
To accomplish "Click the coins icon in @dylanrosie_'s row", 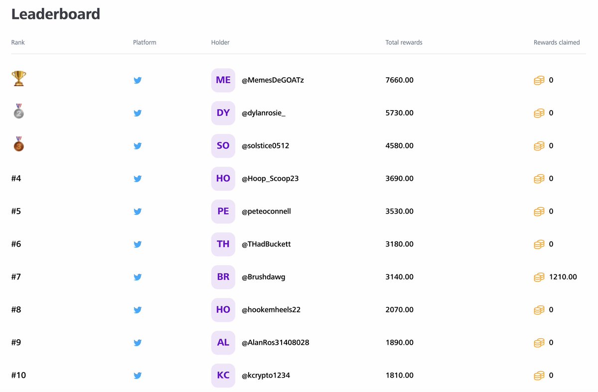I will [539, 113].
